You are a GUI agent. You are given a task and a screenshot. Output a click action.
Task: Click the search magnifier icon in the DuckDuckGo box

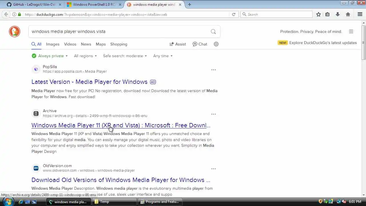click(x=213, y=31)
